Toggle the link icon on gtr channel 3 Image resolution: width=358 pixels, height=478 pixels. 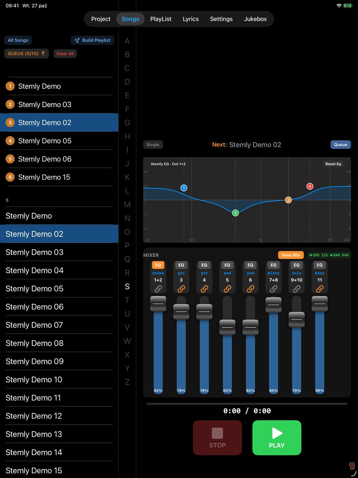coord(181,289)
